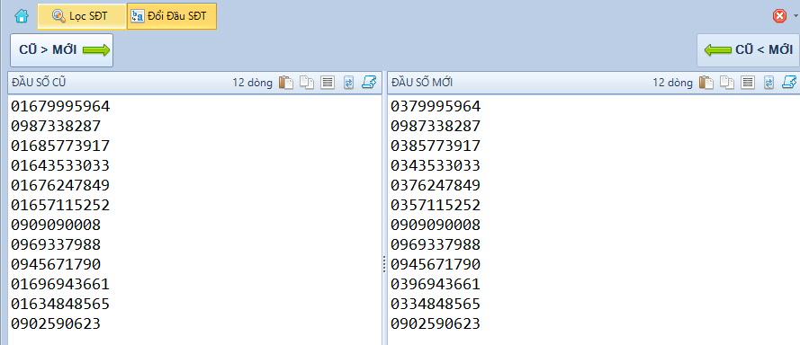Viewport: 800px width, 345px height.
Task: Click old number 01643533033
Action: point(60,165)
